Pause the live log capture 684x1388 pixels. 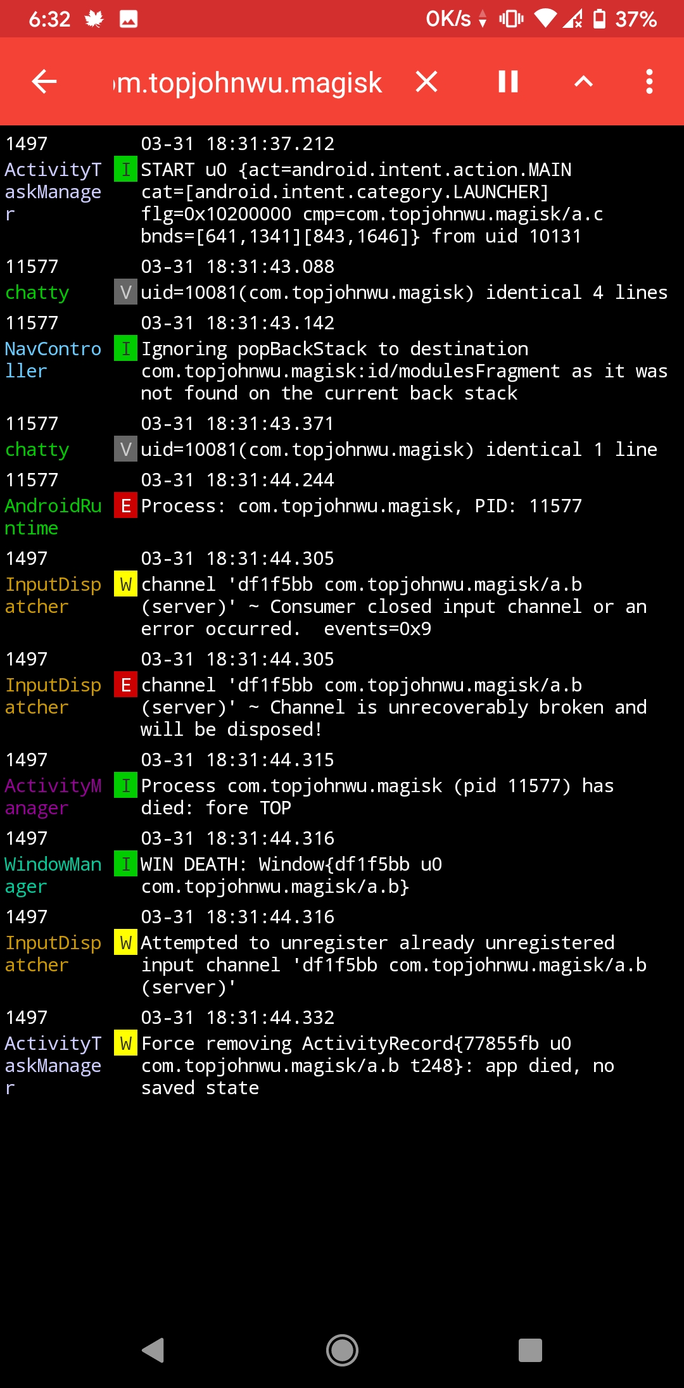coord(507,81)
